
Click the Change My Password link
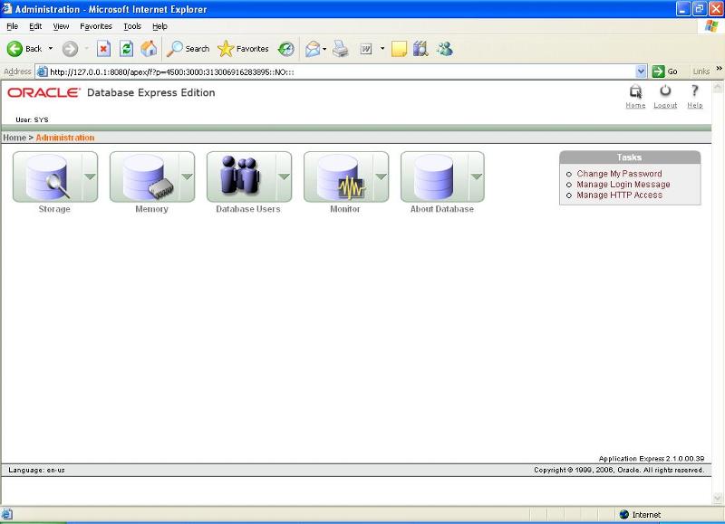[x=619, y=174]
